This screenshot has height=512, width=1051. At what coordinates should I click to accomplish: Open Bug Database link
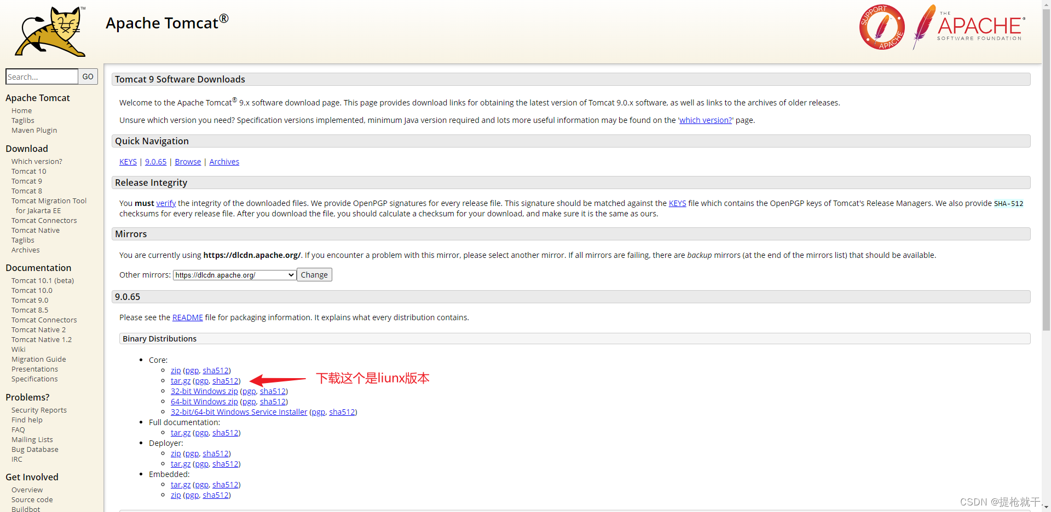(35, 450)
